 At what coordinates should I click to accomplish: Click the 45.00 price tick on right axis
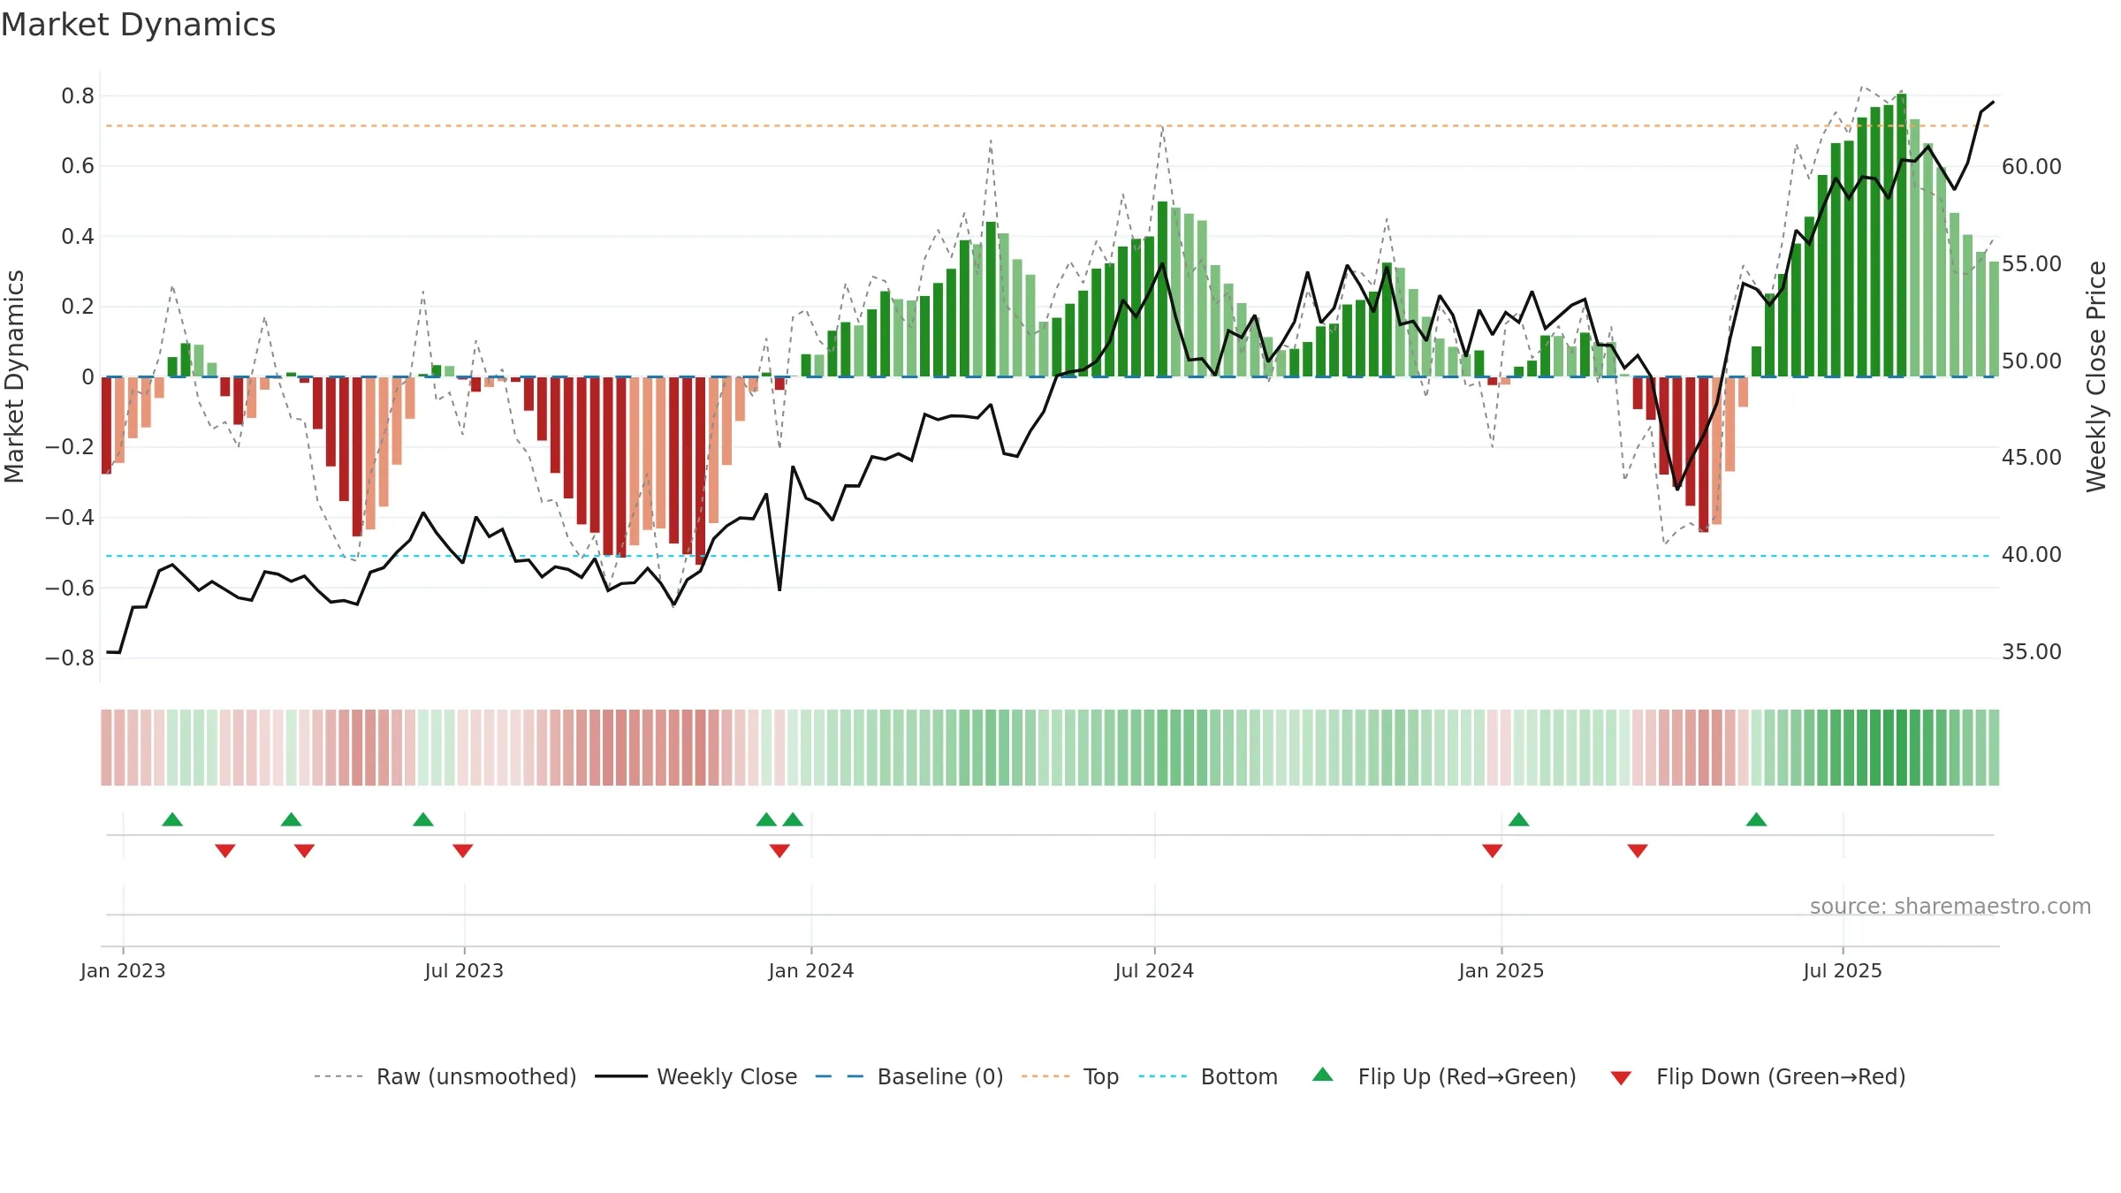(2032, 457)
